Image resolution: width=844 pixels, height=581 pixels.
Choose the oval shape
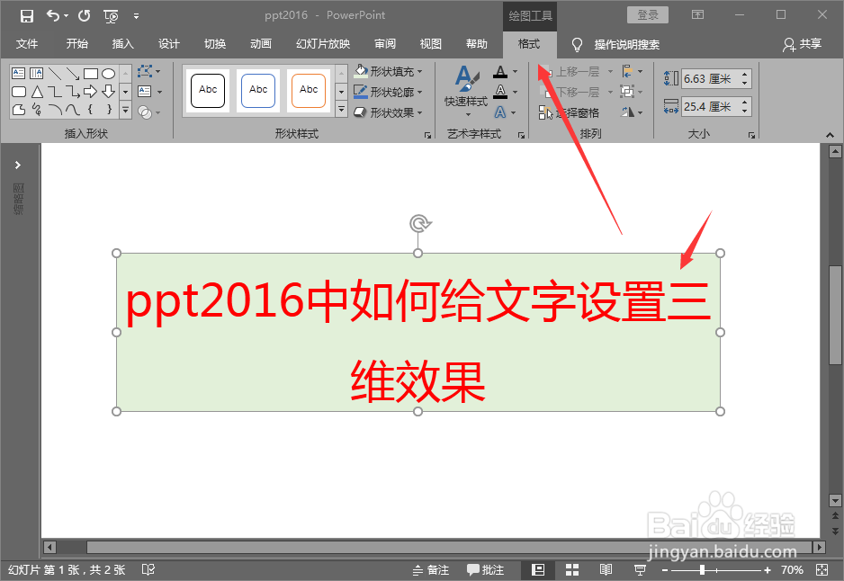(108, 73)
